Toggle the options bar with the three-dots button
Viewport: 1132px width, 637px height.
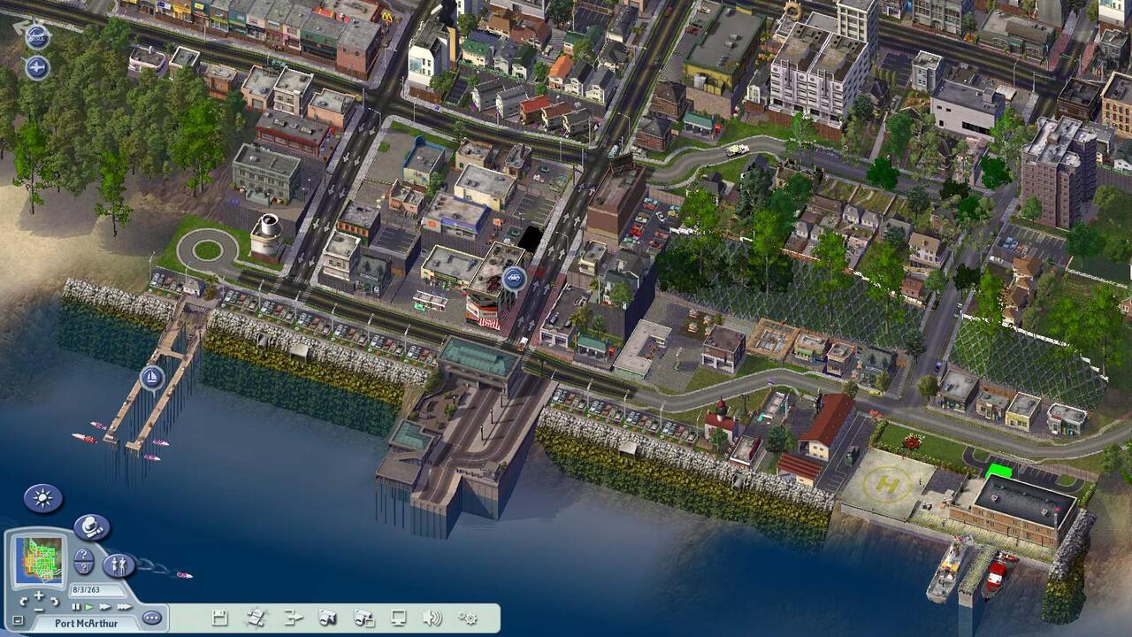pyautogui.click(x=151, y=618)
